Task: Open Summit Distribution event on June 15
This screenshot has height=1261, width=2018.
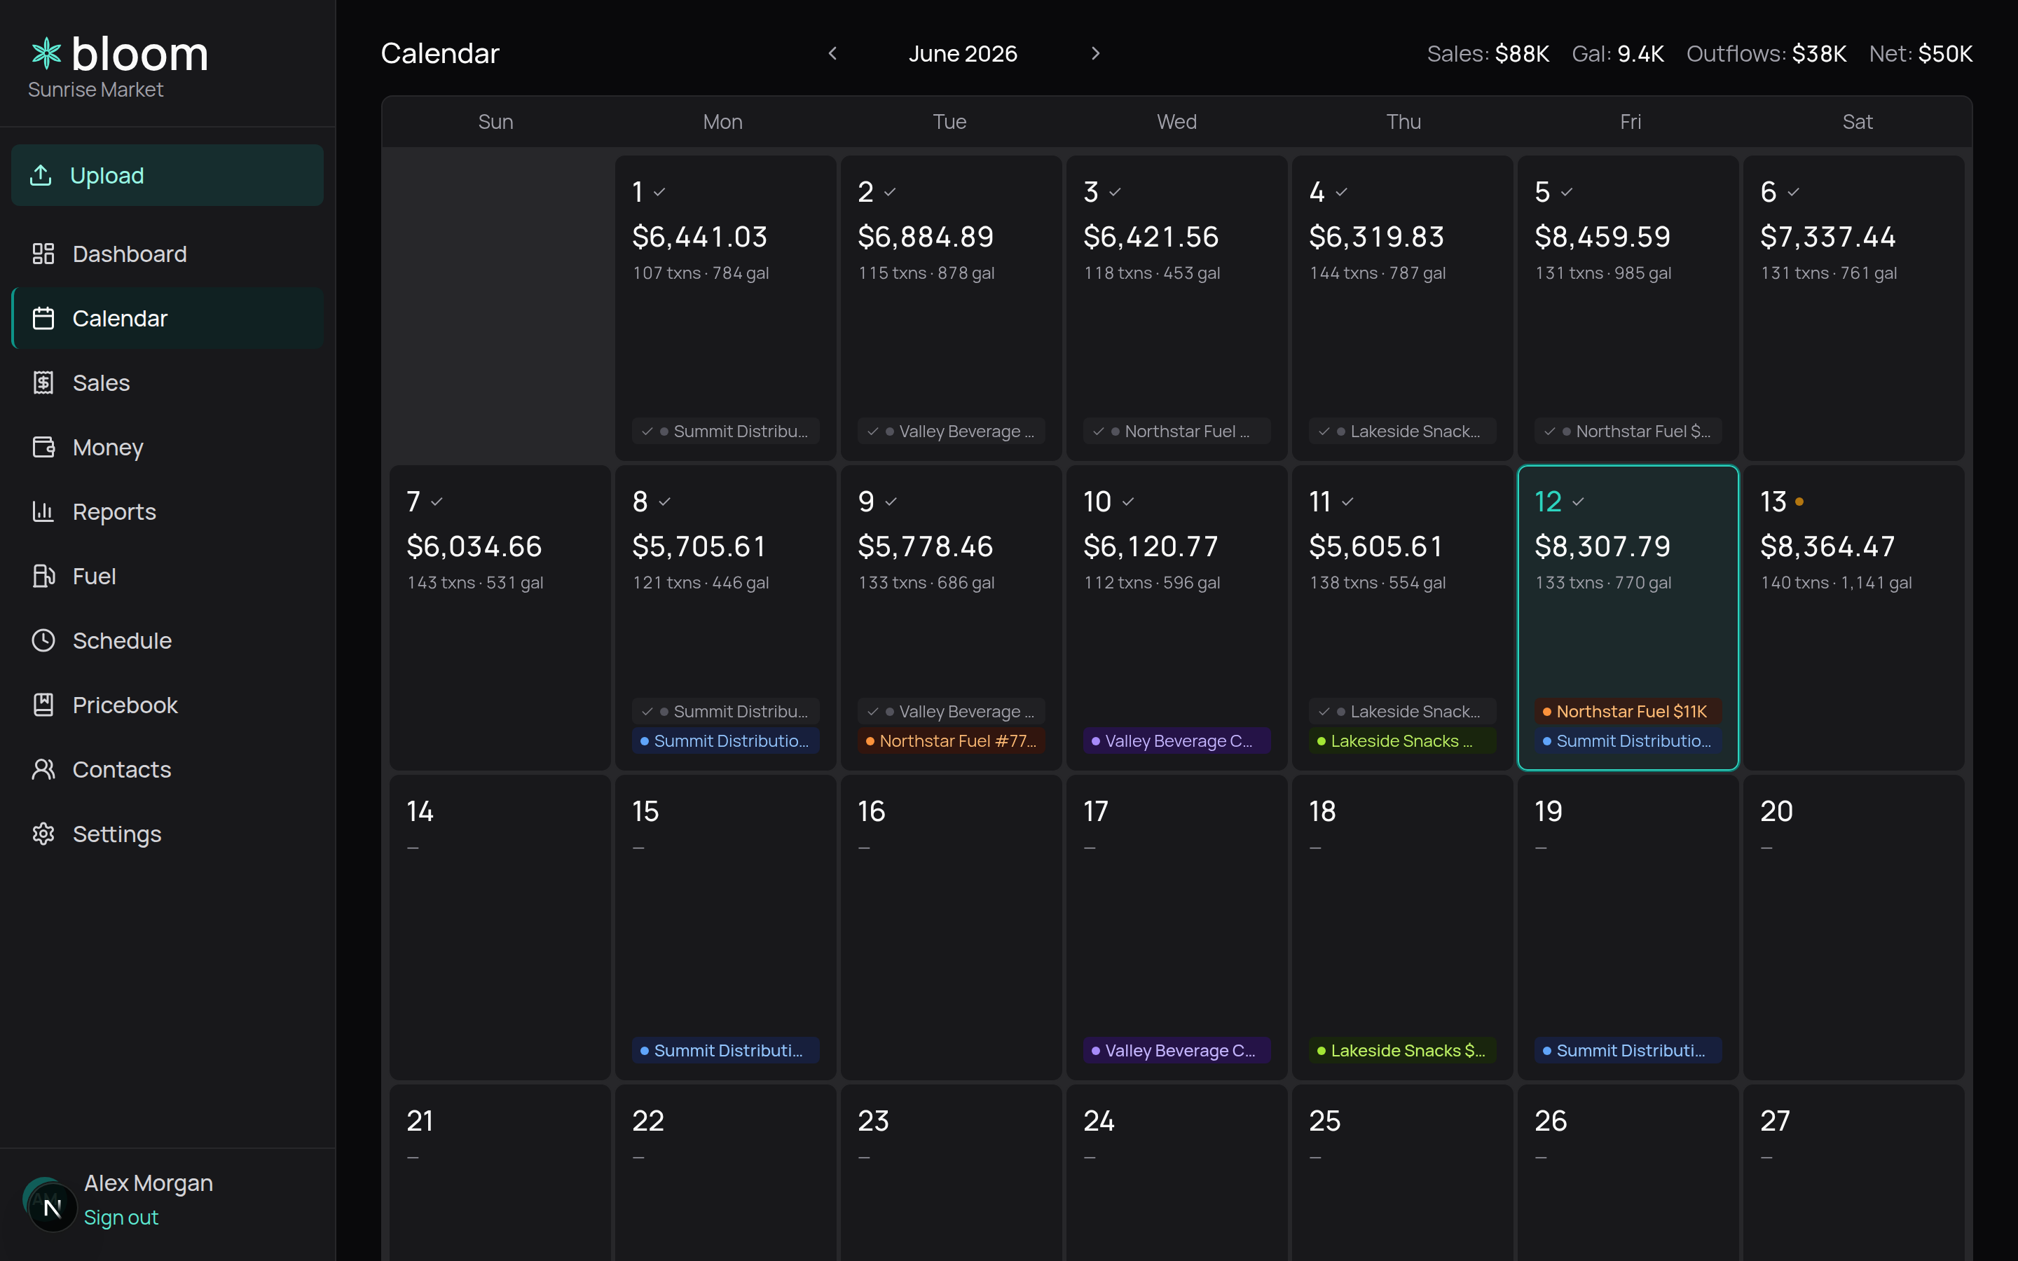Action: click(x=725, y=1051)
